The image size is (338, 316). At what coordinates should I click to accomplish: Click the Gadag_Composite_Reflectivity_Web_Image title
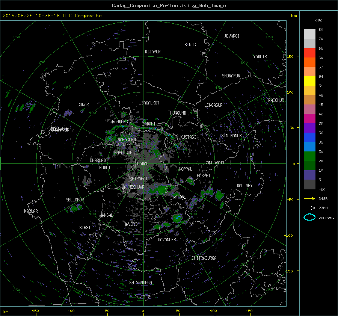(x=169, y=6)
